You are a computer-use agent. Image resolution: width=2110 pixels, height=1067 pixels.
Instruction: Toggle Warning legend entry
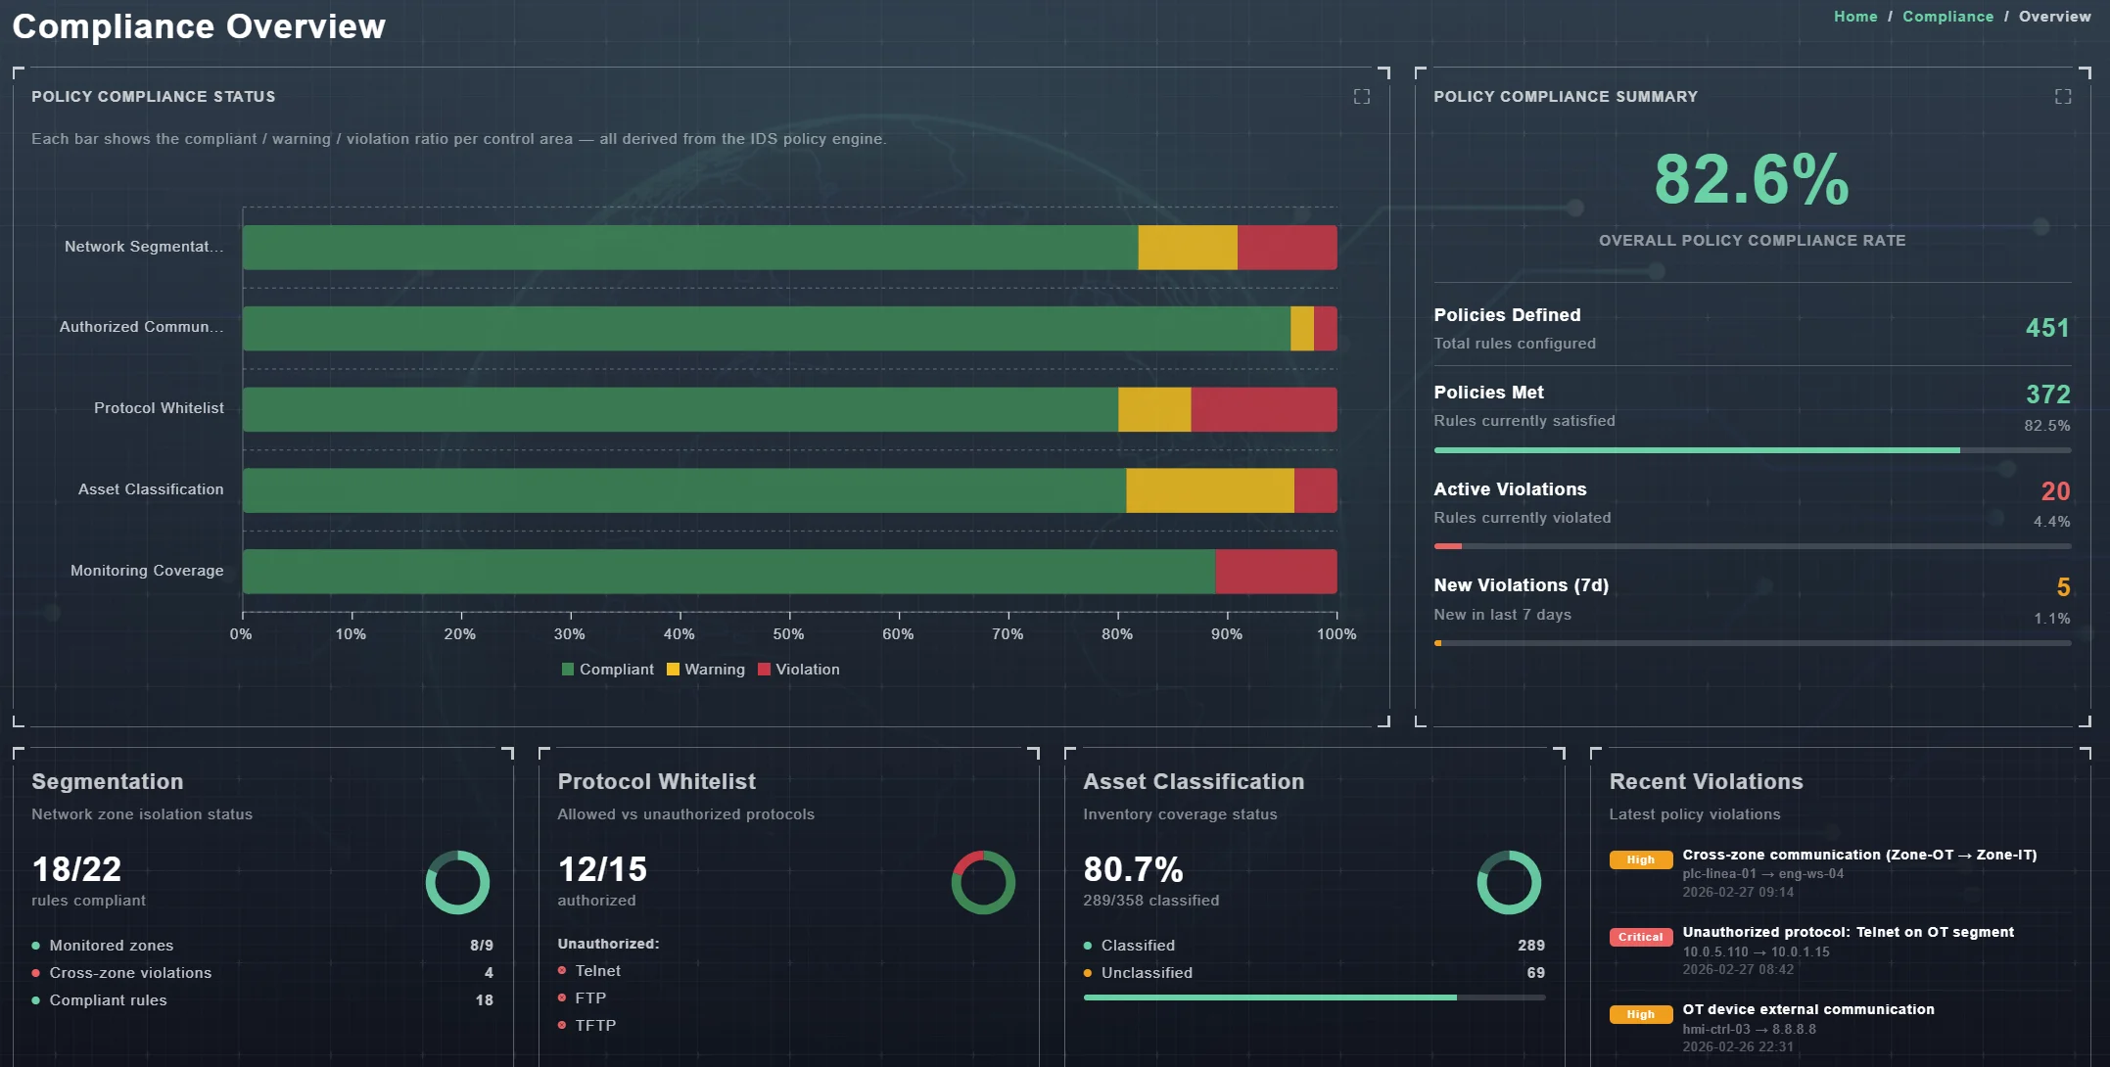pos(706,670)
